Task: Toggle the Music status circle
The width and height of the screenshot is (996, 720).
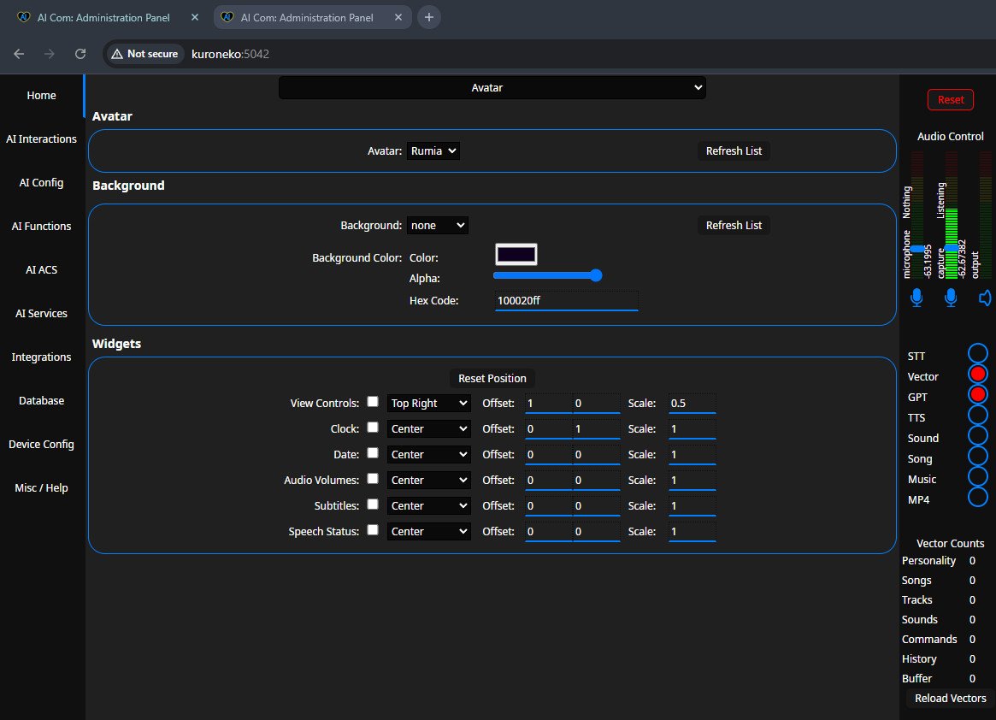Action: [977, 476]
